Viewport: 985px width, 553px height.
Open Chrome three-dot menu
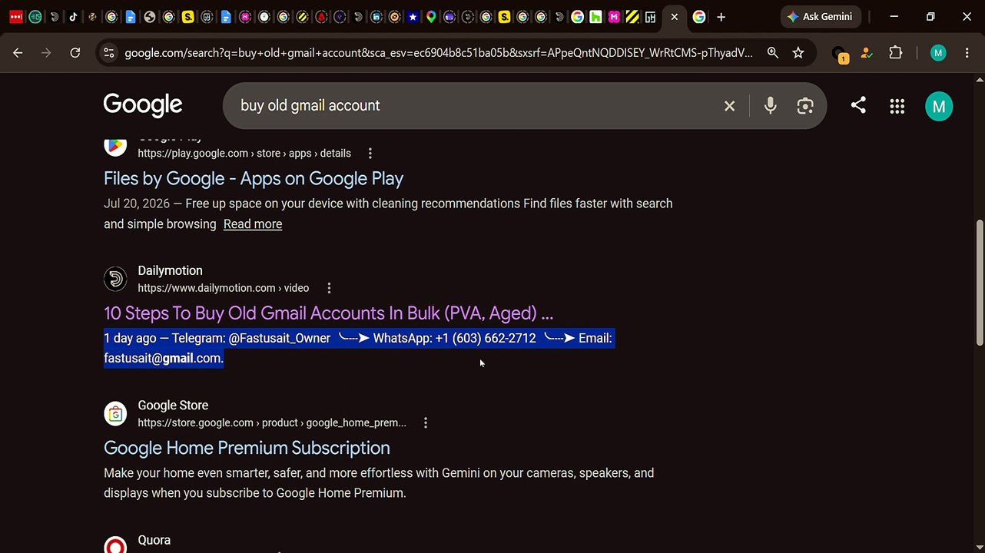point(967,53)
